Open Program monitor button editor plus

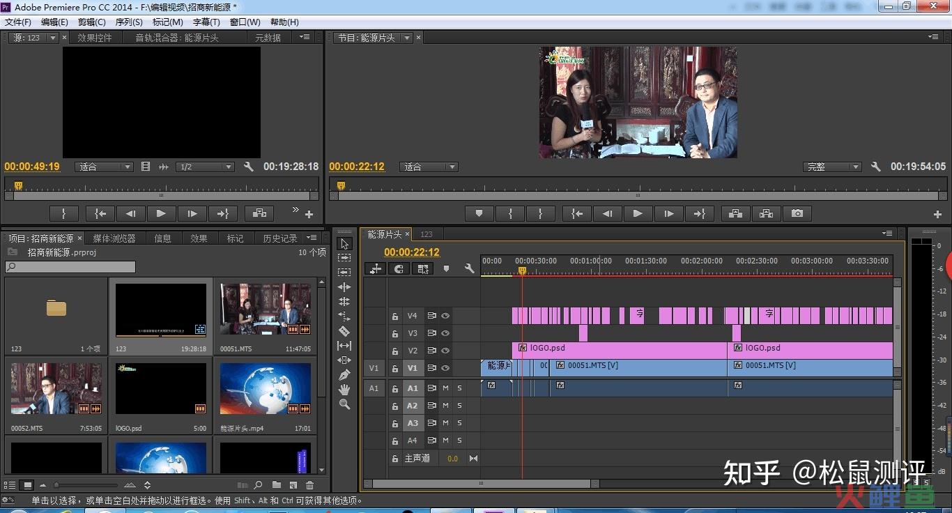(x=937, y=215)
